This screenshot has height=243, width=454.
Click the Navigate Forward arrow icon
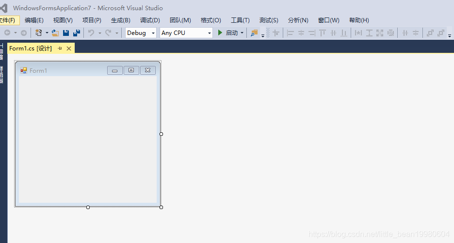pos(24,32)
